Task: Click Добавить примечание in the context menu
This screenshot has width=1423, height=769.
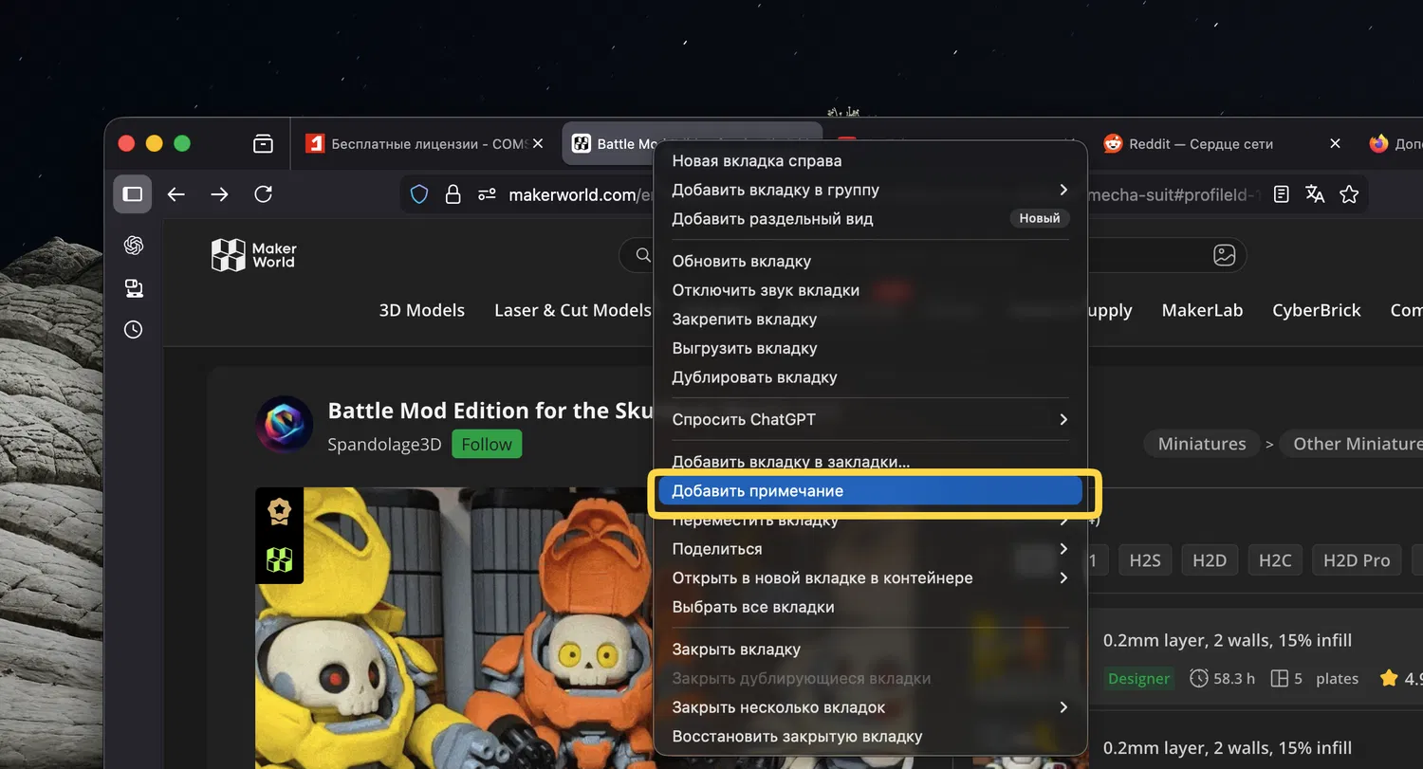Action: point(870,491)
